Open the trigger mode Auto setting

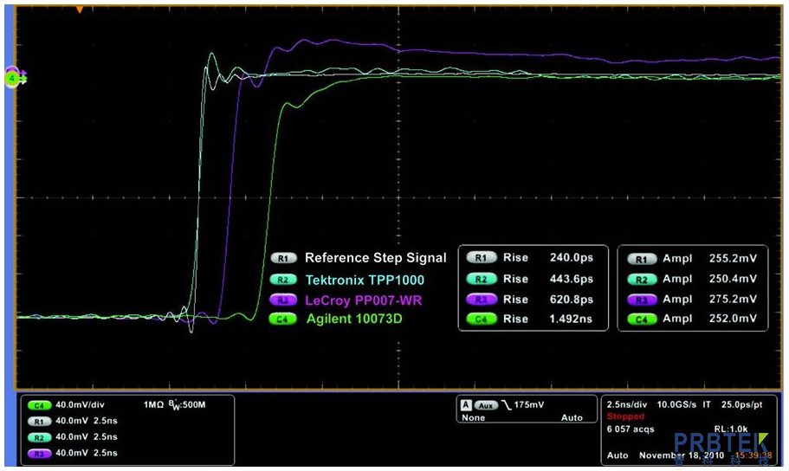pos(572,417)
